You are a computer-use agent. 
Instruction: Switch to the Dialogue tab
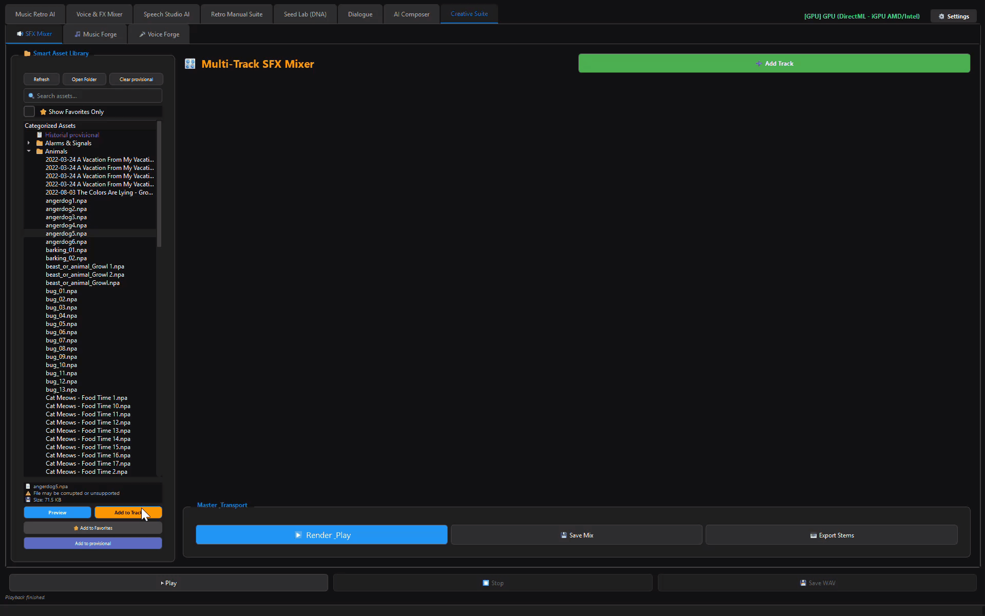click(360, 14)
